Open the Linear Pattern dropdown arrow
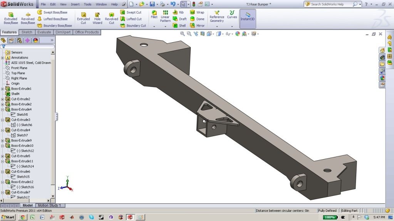Image resolution: width=394 pixels, height=221 pixels. pos(165,27)
